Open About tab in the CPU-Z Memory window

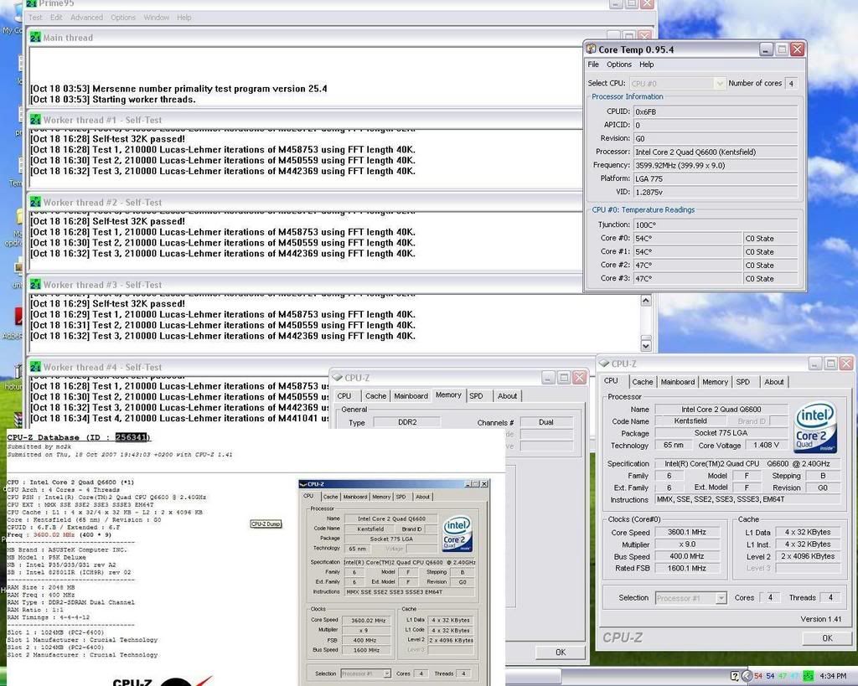[x=507, y=396]
